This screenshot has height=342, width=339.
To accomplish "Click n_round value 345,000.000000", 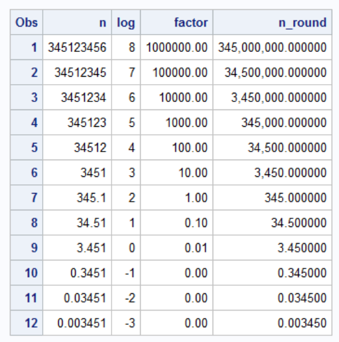I will pyautogui.click(x=272, y=122).
